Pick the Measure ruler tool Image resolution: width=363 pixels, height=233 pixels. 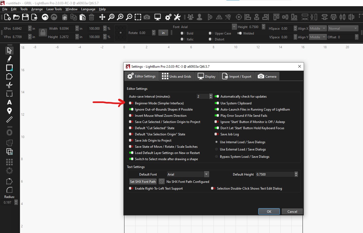9,119
